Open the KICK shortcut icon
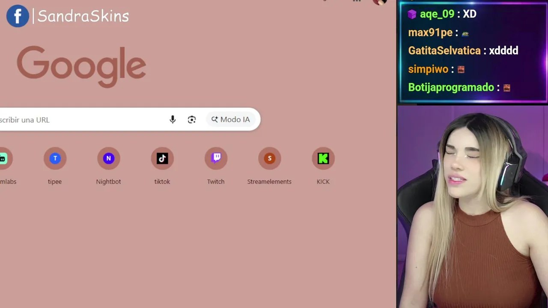The image size is (548, 308). pos(323,158)
